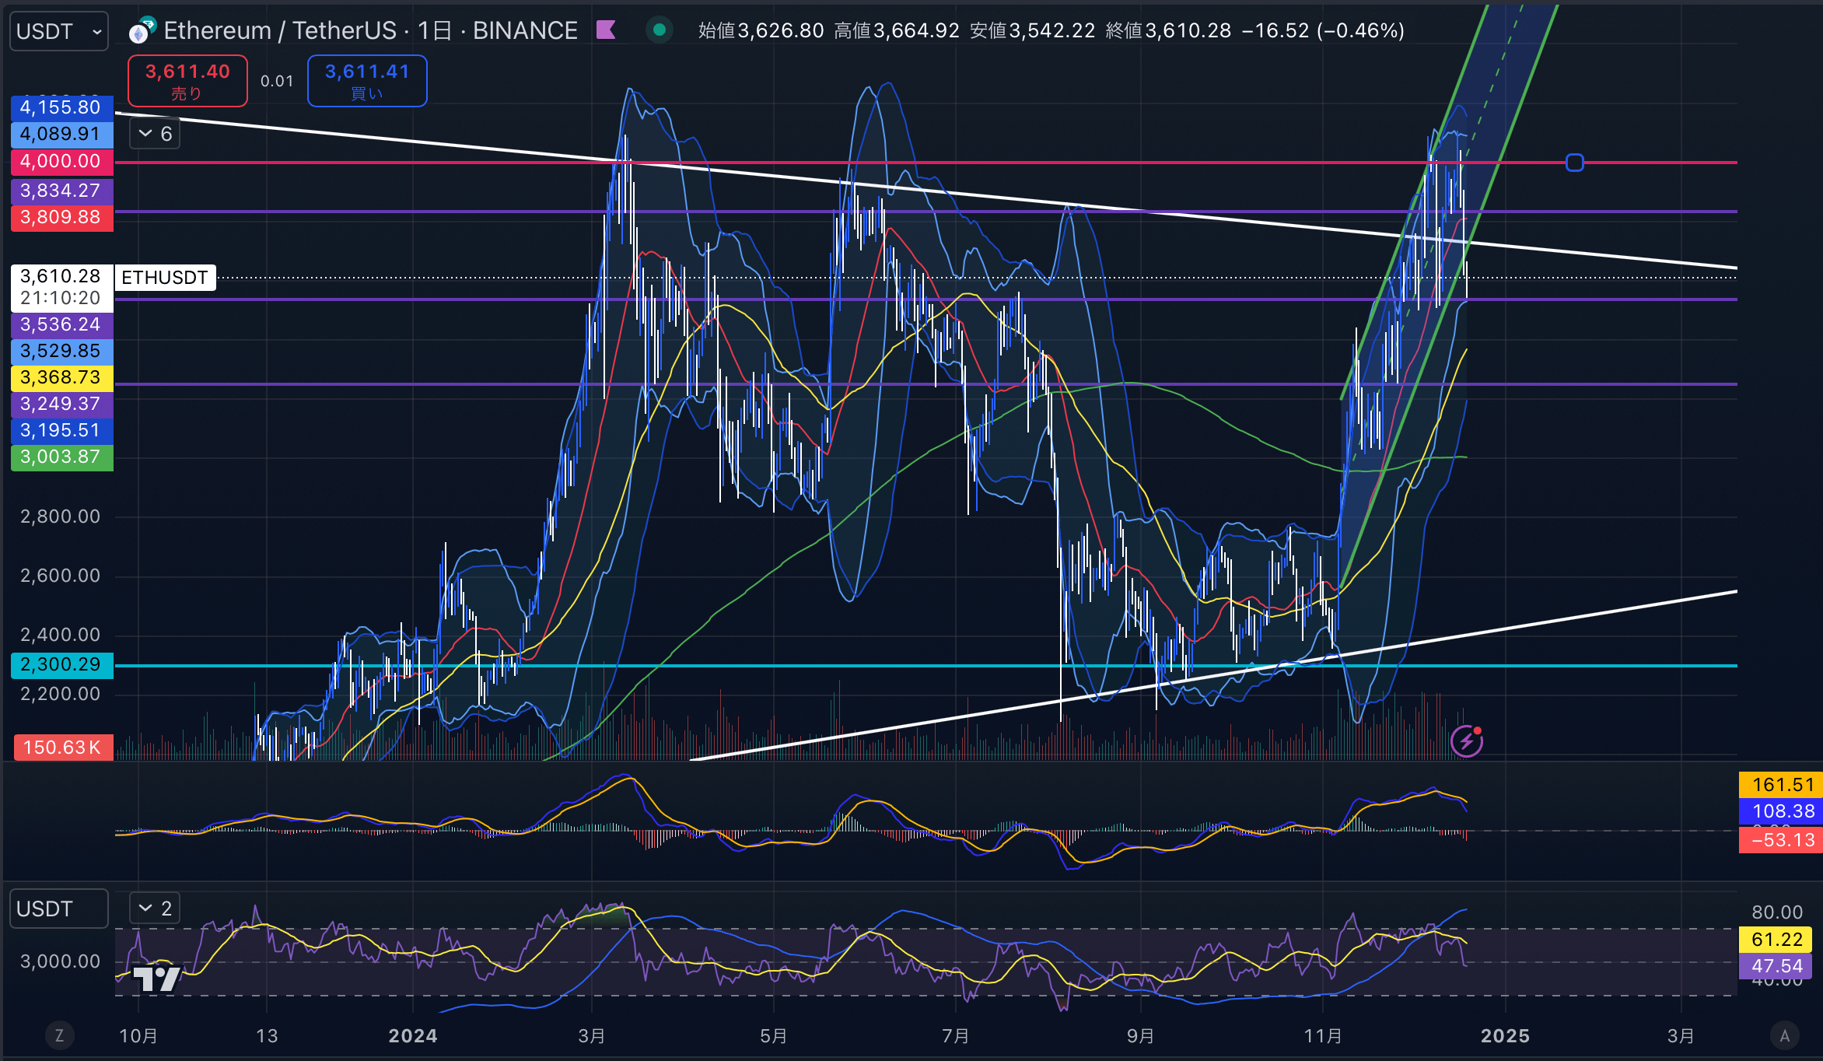Open the USDT currency dropdown at top left
The image size is (1823, 1061).
pos(58,31)
